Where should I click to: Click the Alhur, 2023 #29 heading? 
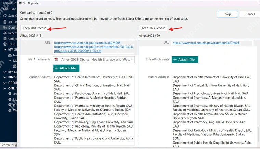149,36
